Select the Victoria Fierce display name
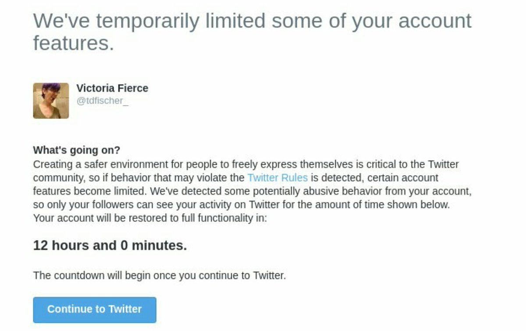 click(x=112, y=88)
